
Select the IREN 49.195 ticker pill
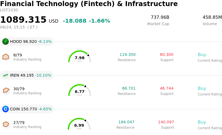click(27, 75)
